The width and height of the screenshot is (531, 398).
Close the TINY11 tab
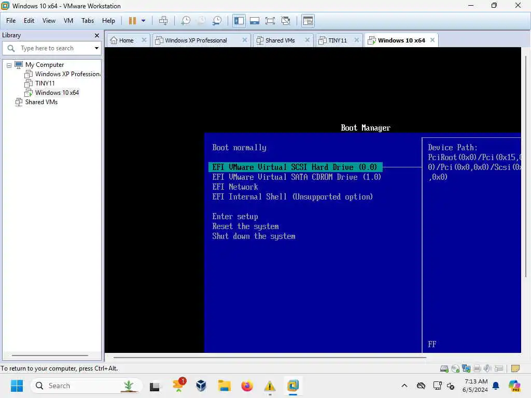pyautogui.click(x=357, y=40)
